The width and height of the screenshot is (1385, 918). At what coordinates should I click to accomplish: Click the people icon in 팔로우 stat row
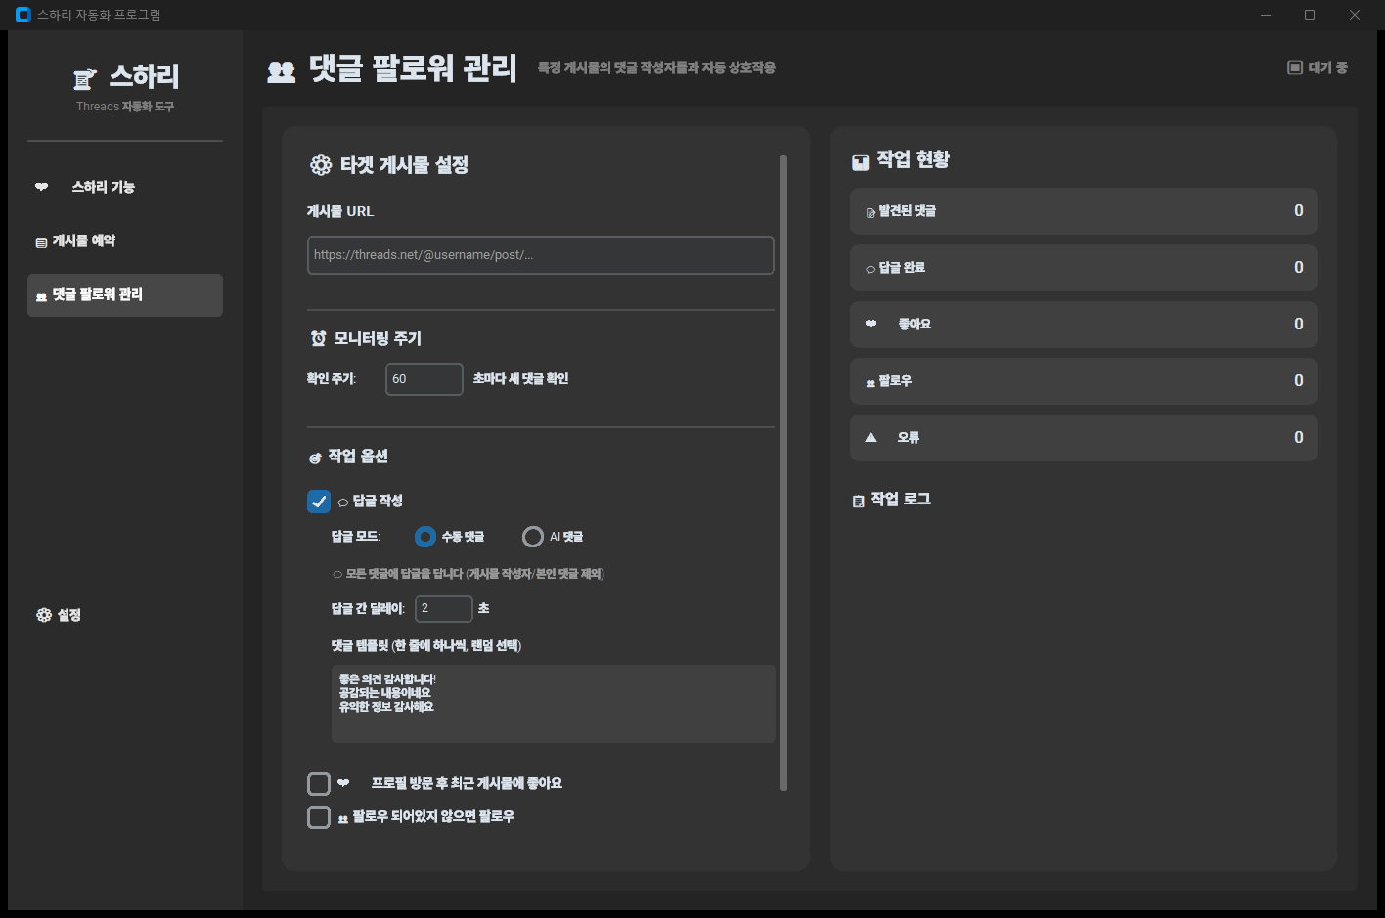[871, 383]
